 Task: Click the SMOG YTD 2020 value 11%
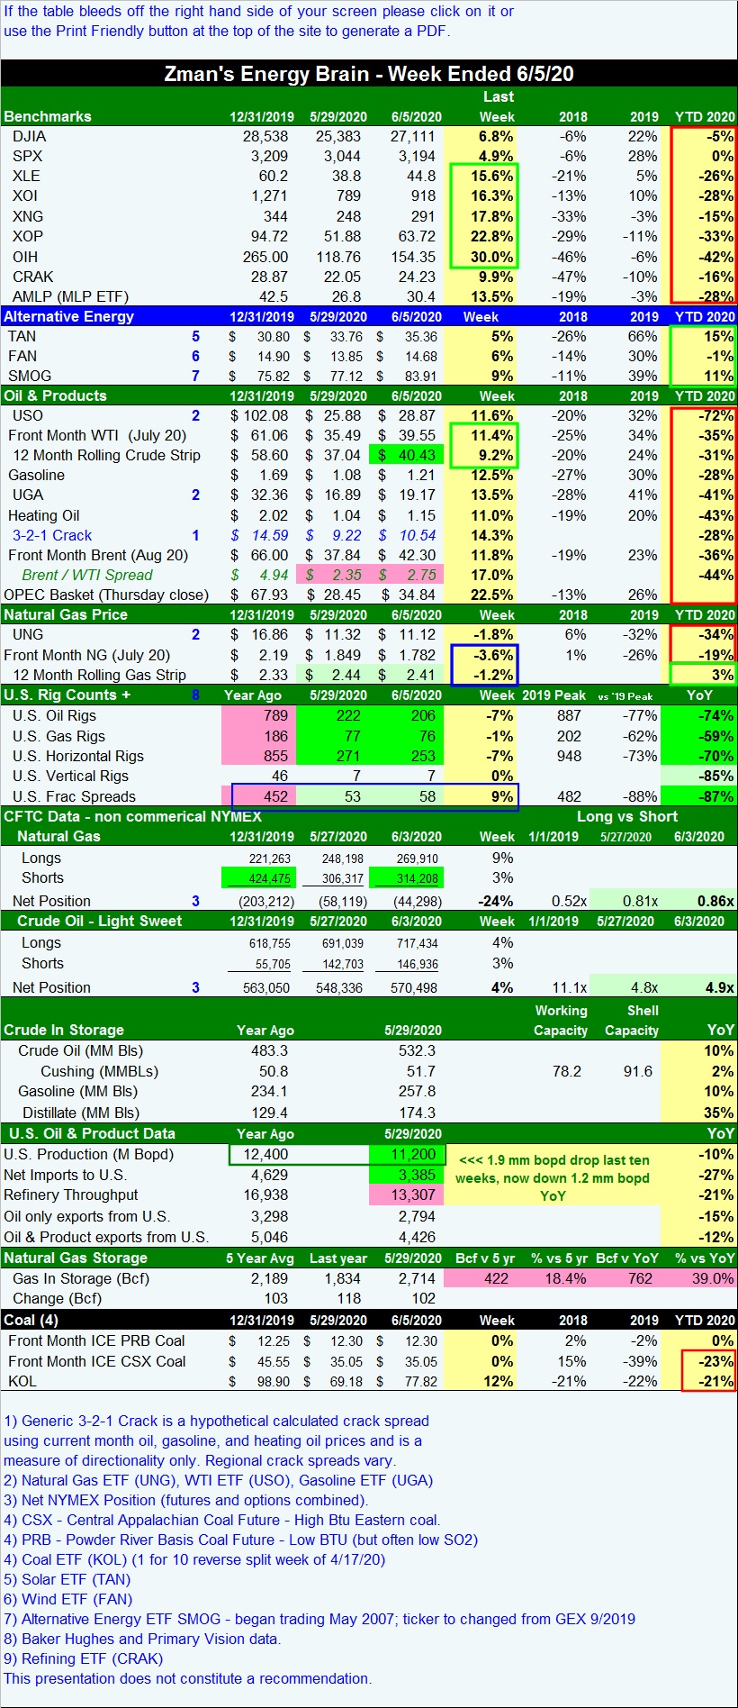(x=718, y=377)
